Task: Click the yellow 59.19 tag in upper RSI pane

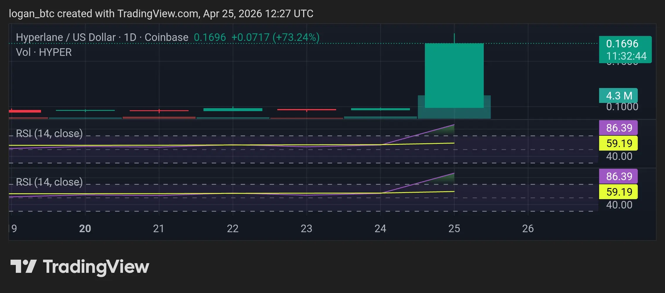Action: click(x=618, y=143)
